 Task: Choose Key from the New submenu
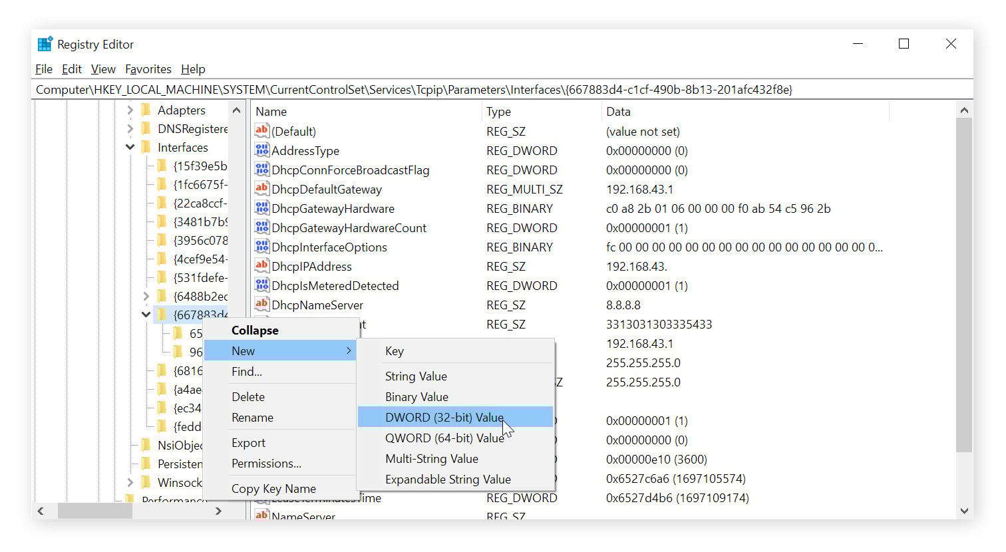coord(456,351)
